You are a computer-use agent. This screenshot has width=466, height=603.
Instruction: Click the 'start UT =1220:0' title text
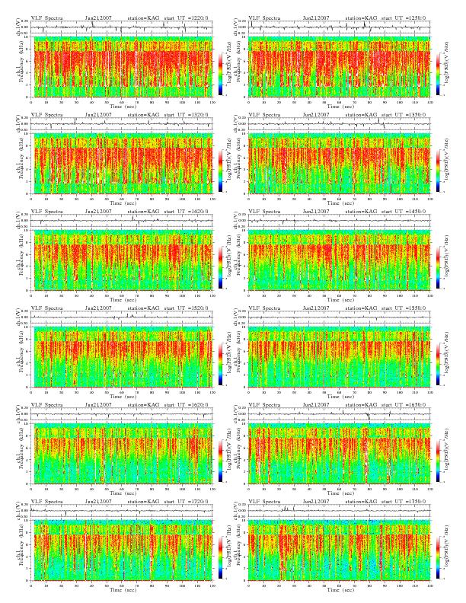coord(186,18)
